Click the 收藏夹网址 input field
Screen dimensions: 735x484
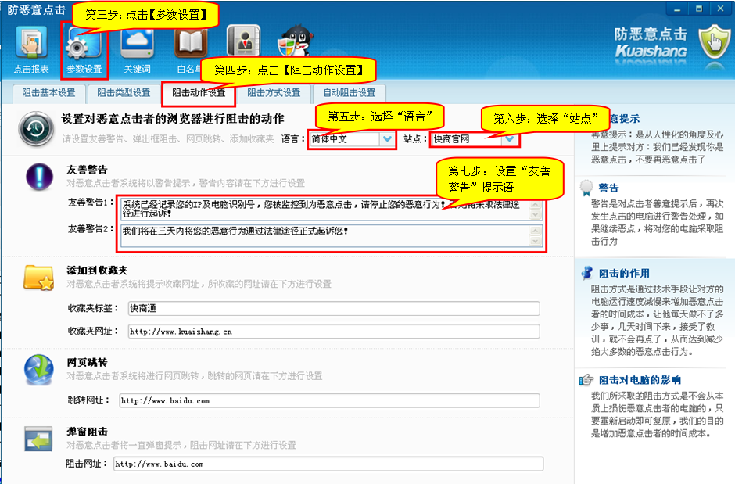point(333,331)
